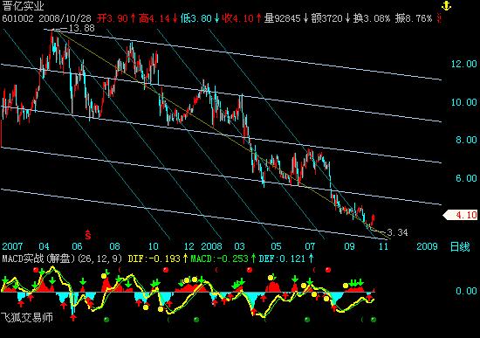This screenshot has width=480, height=338.
Task: Click the 3.34 lowest price label
Action: pyautogui.click(x=397, y=232)
